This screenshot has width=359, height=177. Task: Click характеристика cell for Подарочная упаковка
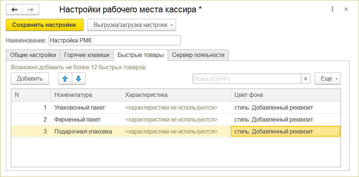coord(176,132)
